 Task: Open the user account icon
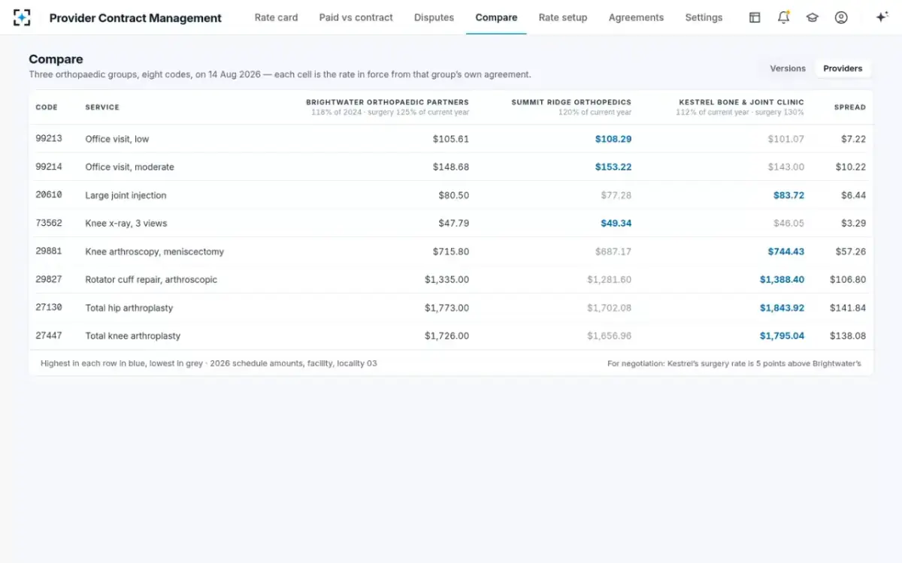coord(841,17)
